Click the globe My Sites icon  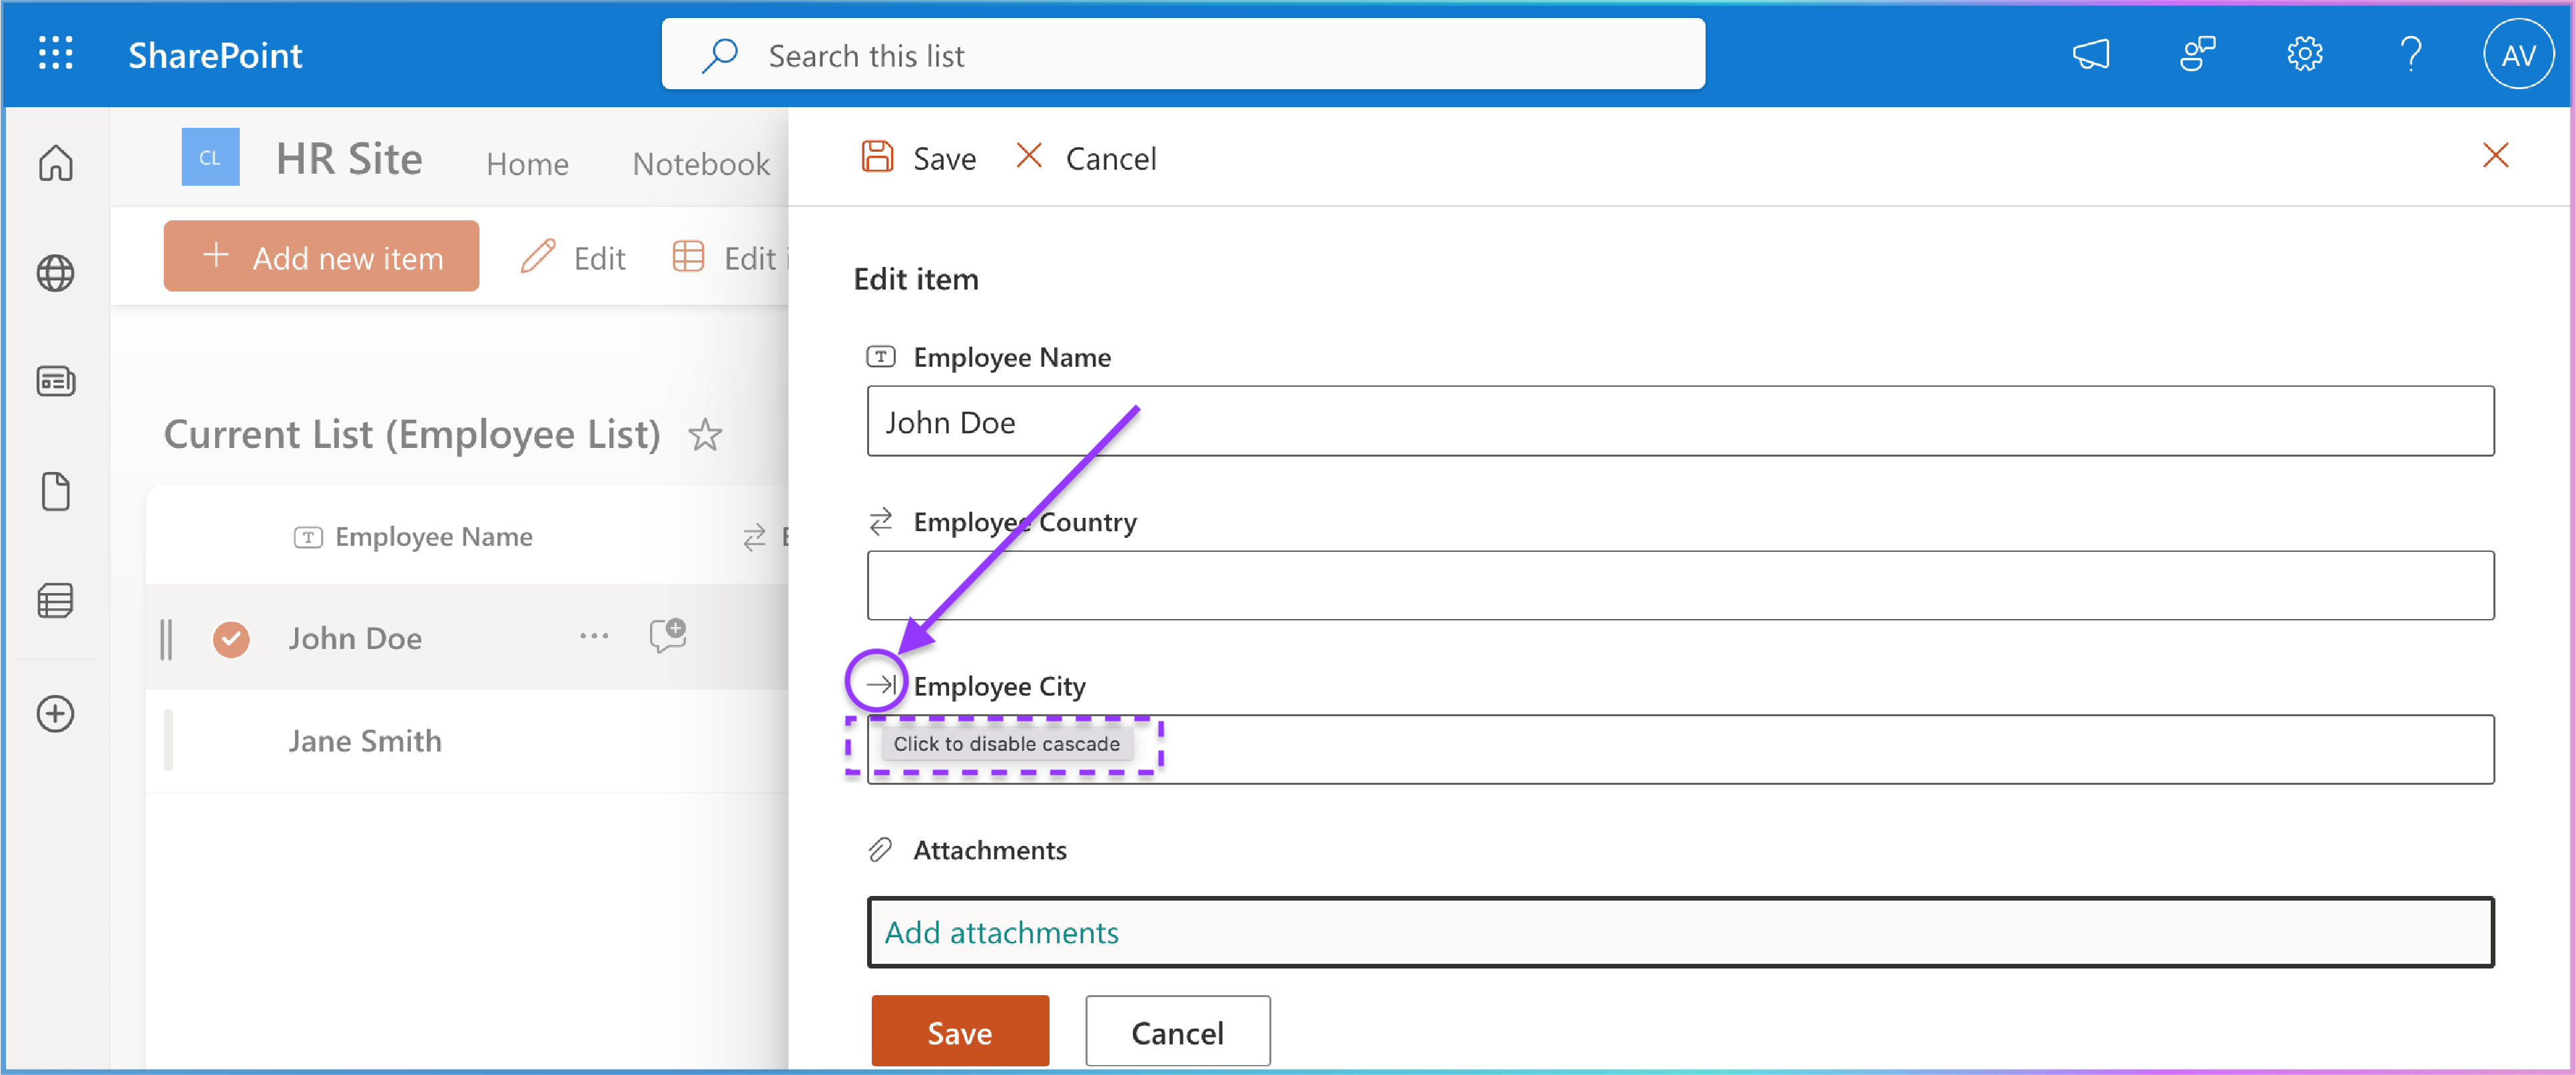56,273
